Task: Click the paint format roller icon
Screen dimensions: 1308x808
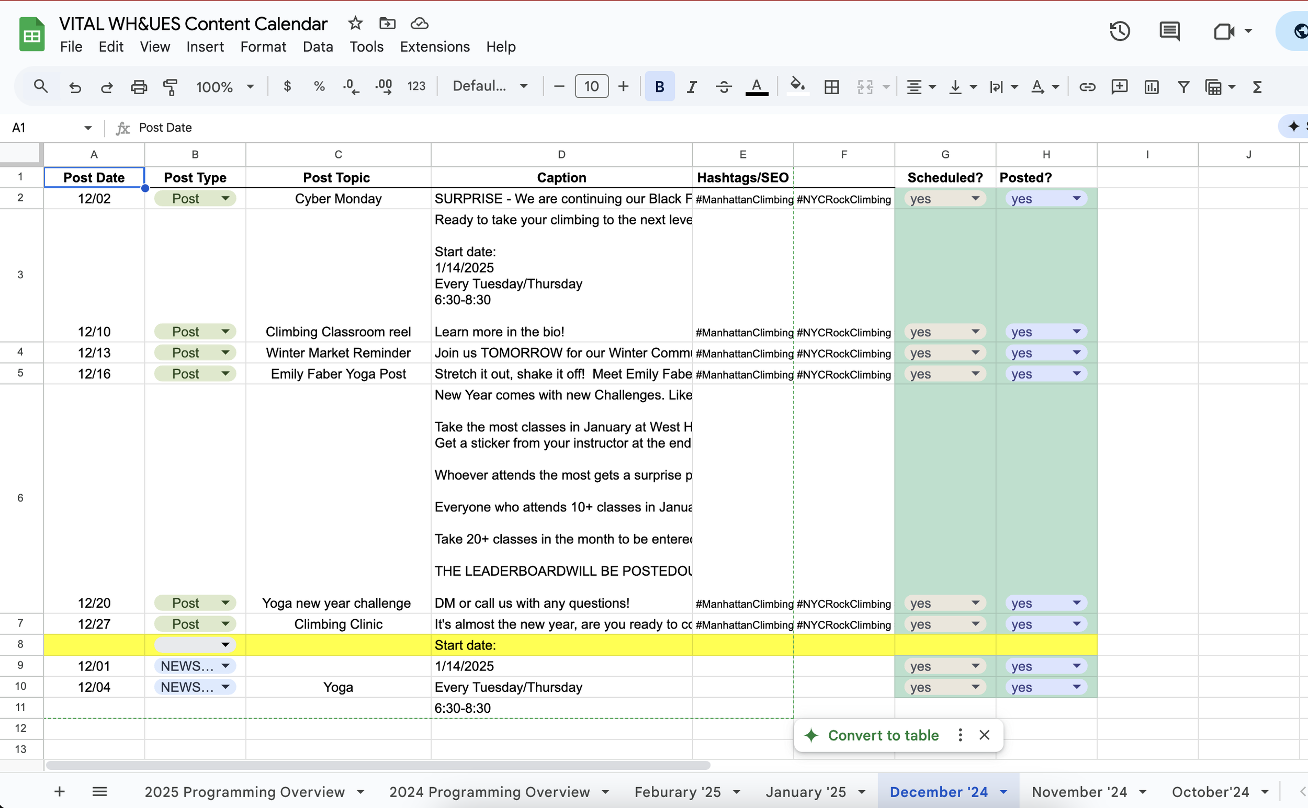Action: pos(170,87)
